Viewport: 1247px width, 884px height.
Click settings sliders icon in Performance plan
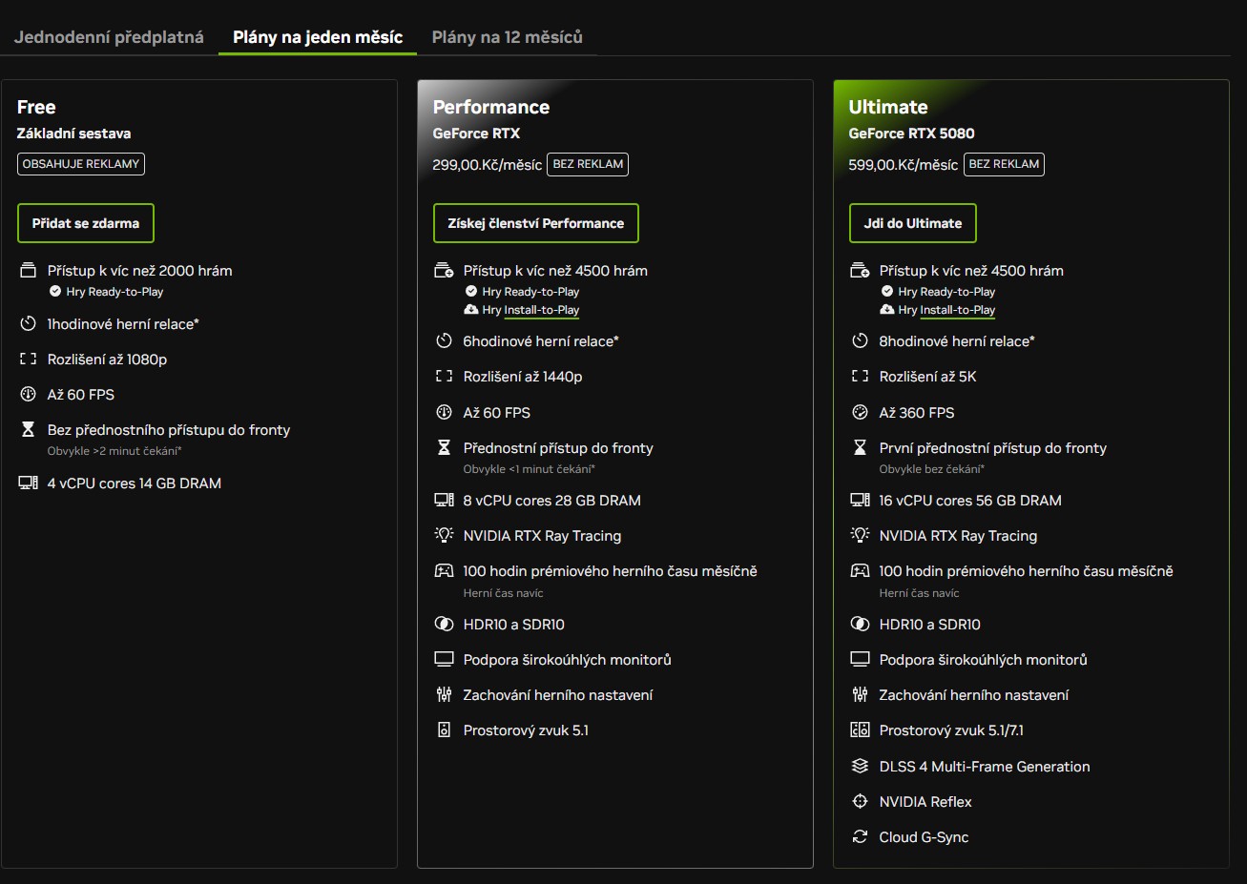click(x=444, y=695)
